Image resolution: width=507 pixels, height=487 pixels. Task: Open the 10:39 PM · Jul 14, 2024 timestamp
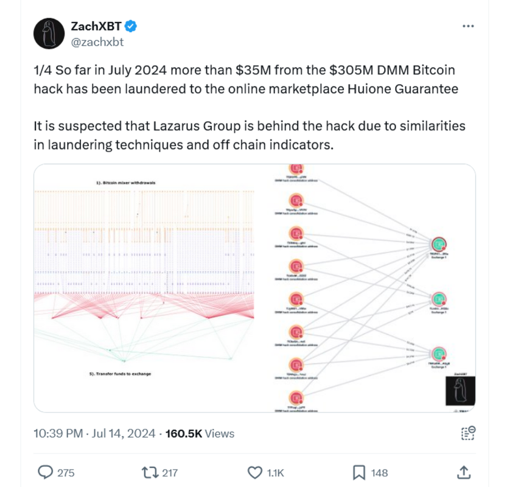[94, 433]
